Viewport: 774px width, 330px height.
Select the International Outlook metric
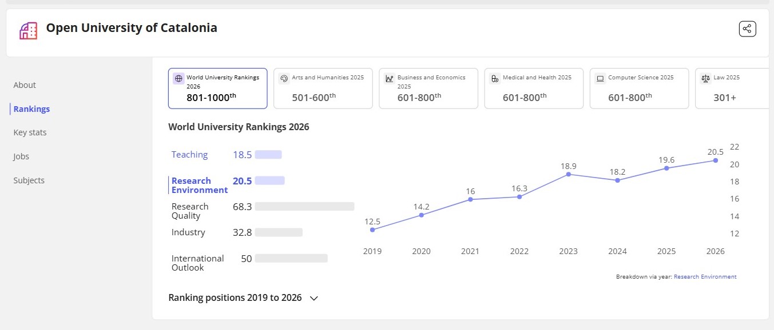pos(197,263)
